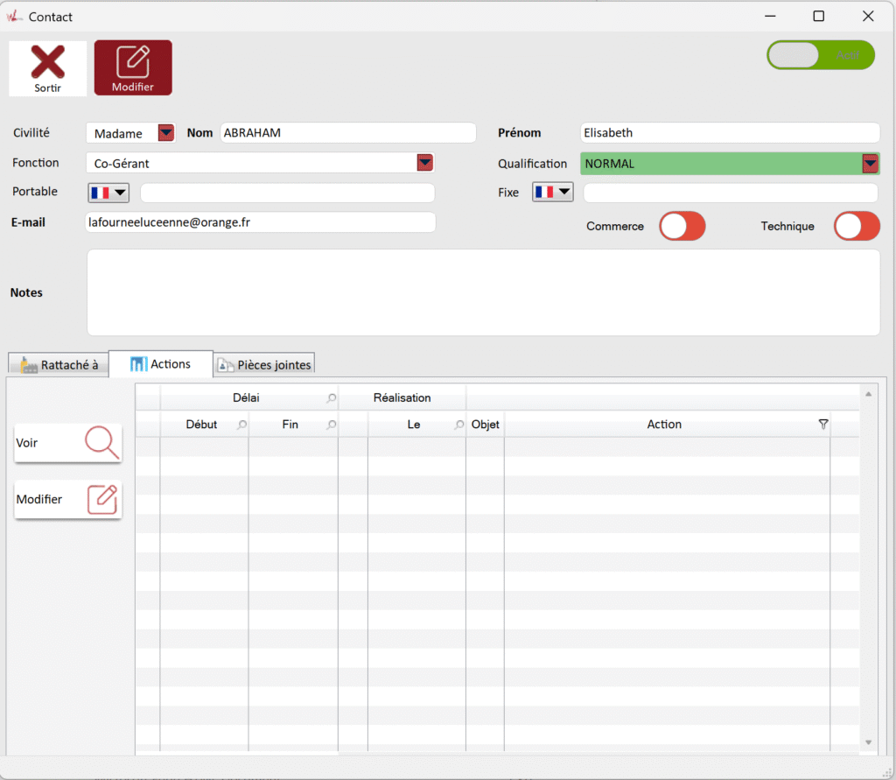The width and height of the screenshot is (896, 780).
Task: Click the search icon in Début column
Action: [x=241, y=425]
